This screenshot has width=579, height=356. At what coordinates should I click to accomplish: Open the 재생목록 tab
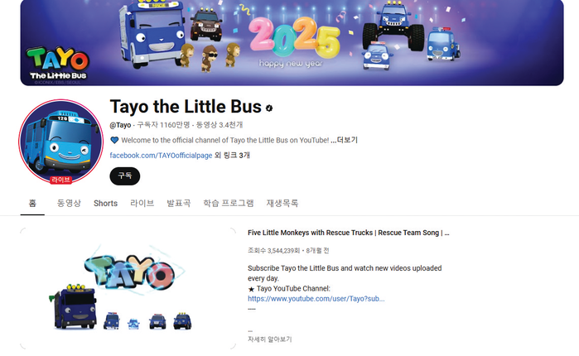click(x=282, y=204)
